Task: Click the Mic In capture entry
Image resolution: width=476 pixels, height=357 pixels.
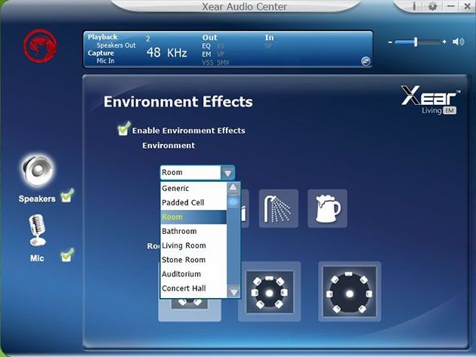Action: [105, 60]
